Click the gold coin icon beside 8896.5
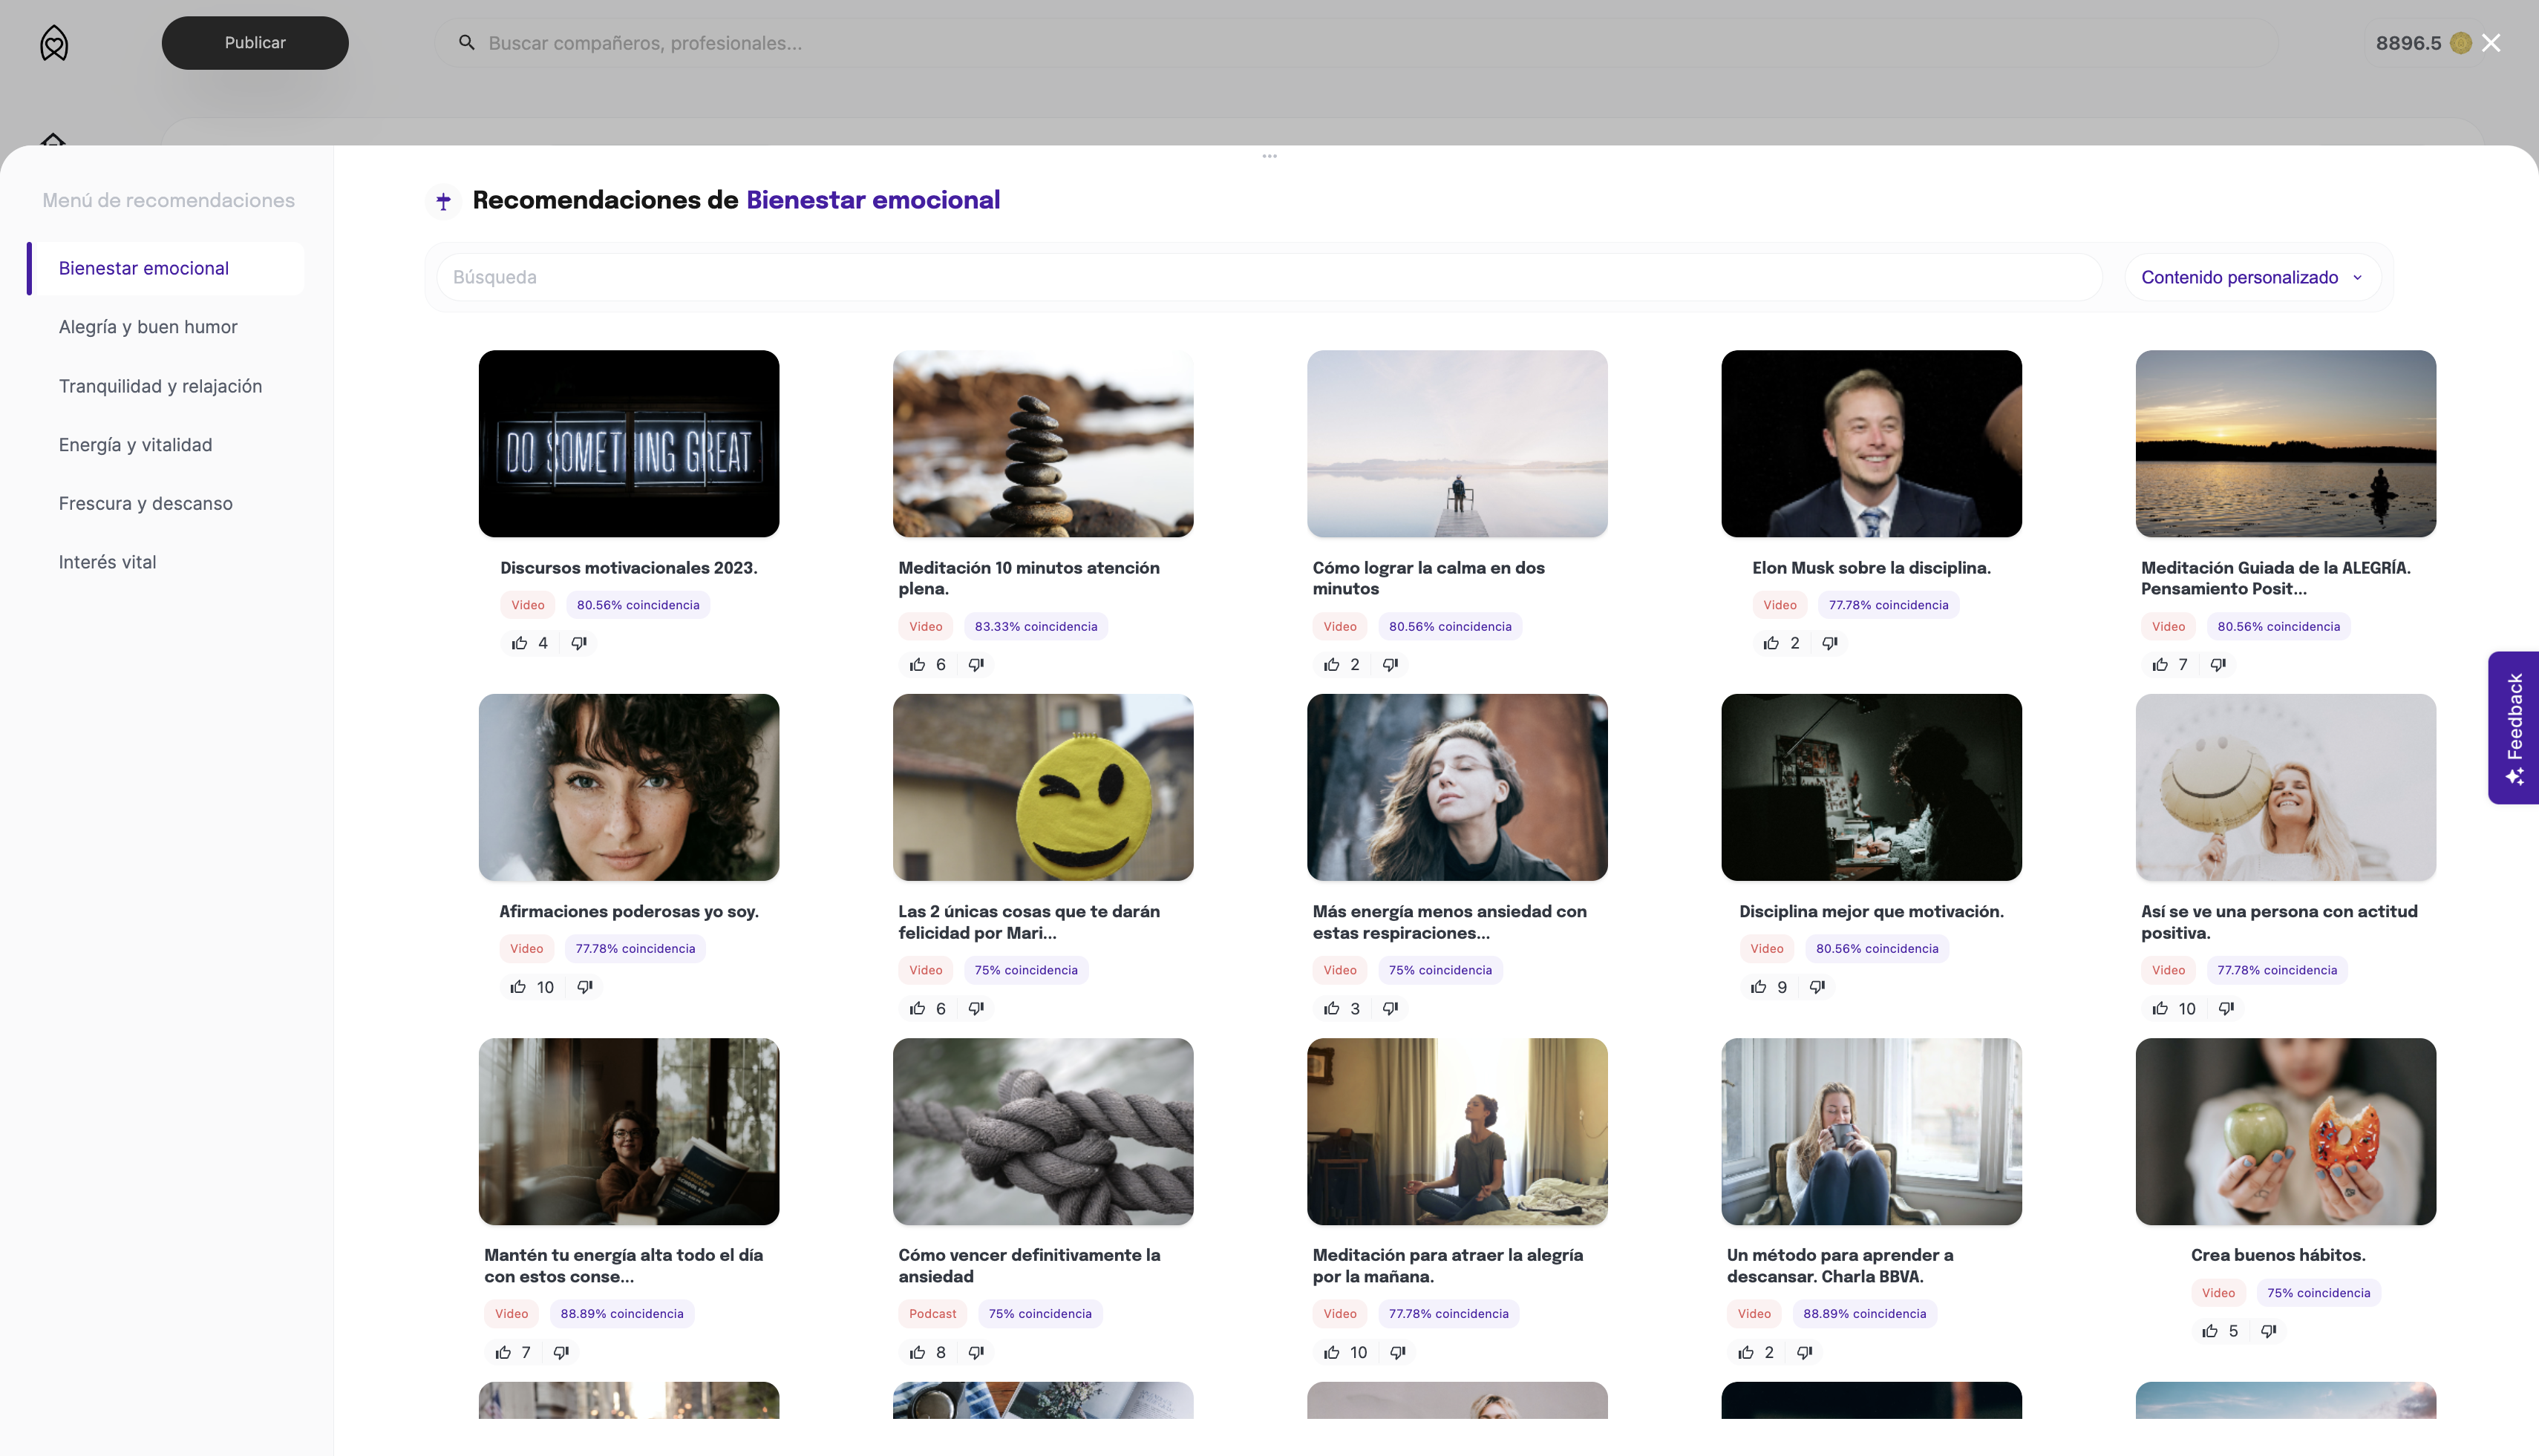Screen dimensions: 2539x1456 click(x=2461, y=43)
